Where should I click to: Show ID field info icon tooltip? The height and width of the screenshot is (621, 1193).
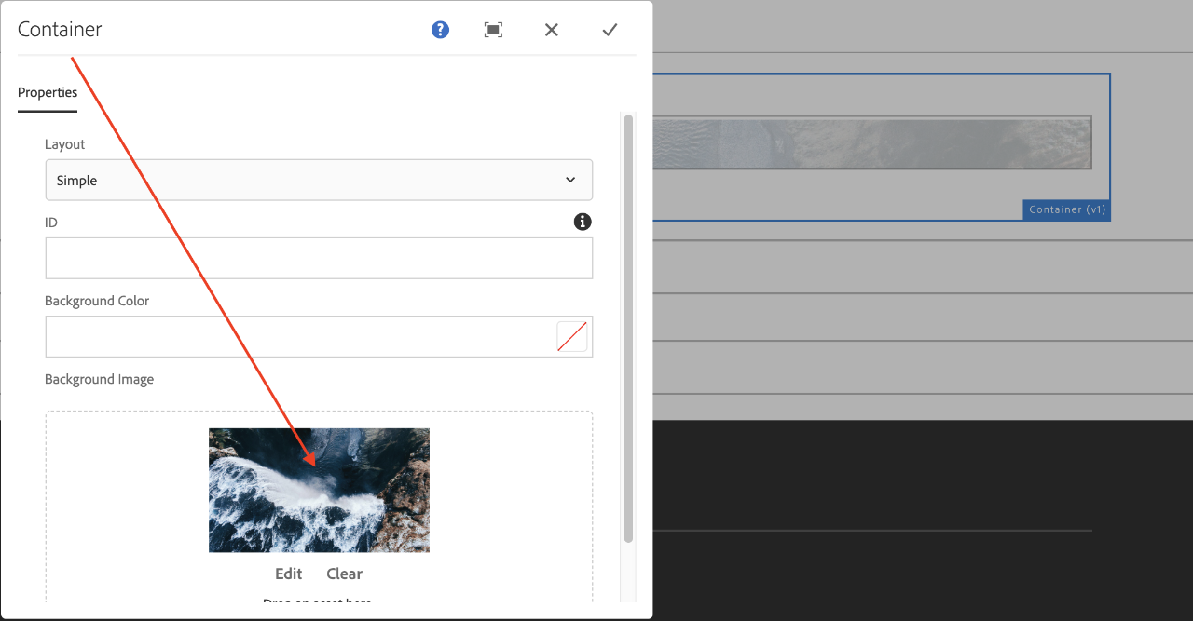(583, 222)
